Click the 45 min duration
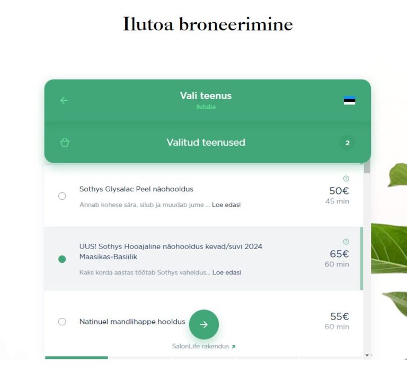Image resolution: width=407 pixels, height=389 pixels. [x=337, y=201]
